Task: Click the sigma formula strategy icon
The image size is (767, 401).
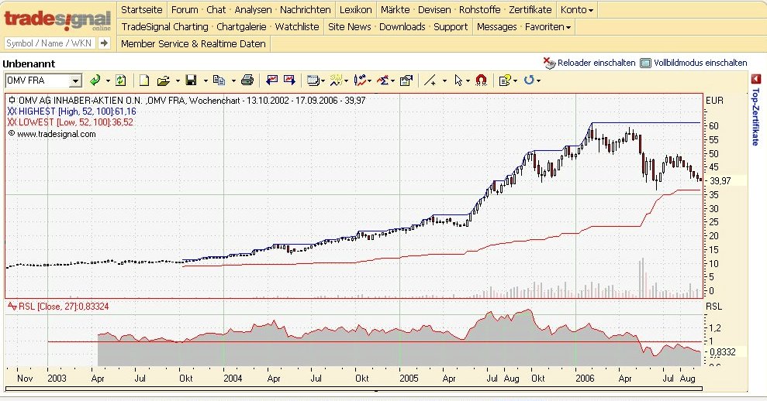Action: click(383, 80)
